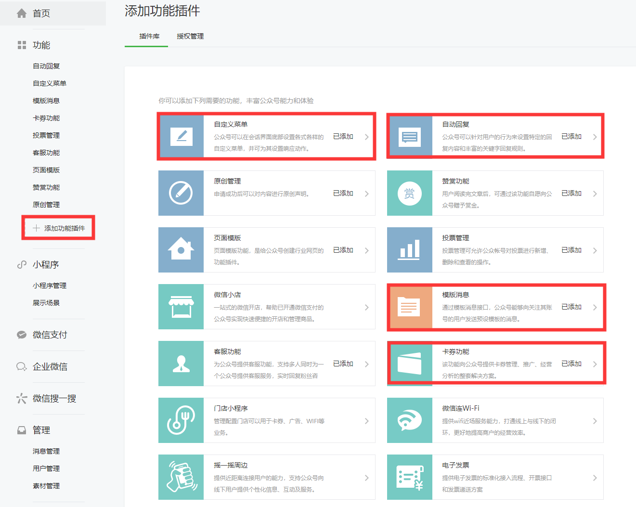Open 模版消息 in the sidebar menu
This screenshot has height=507, width=636.
46,101
